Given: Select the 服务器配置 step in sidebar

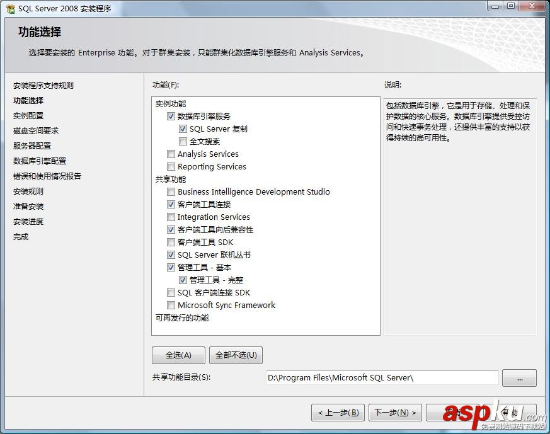Looking at the screenshot, I should pos(32,146).
